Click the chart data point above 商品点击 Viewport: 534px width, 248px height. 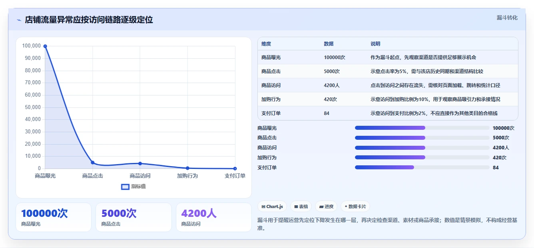[x=93, y=163]
